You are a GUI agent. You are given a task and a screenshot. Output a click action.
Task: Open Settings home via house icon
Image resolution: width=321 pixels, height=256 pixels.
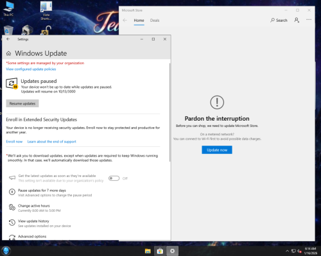tap(8, 53)
